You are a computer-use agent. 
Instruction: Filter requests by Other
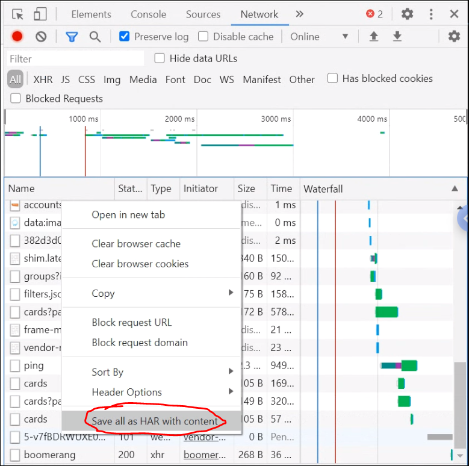(x=302, y=79)
